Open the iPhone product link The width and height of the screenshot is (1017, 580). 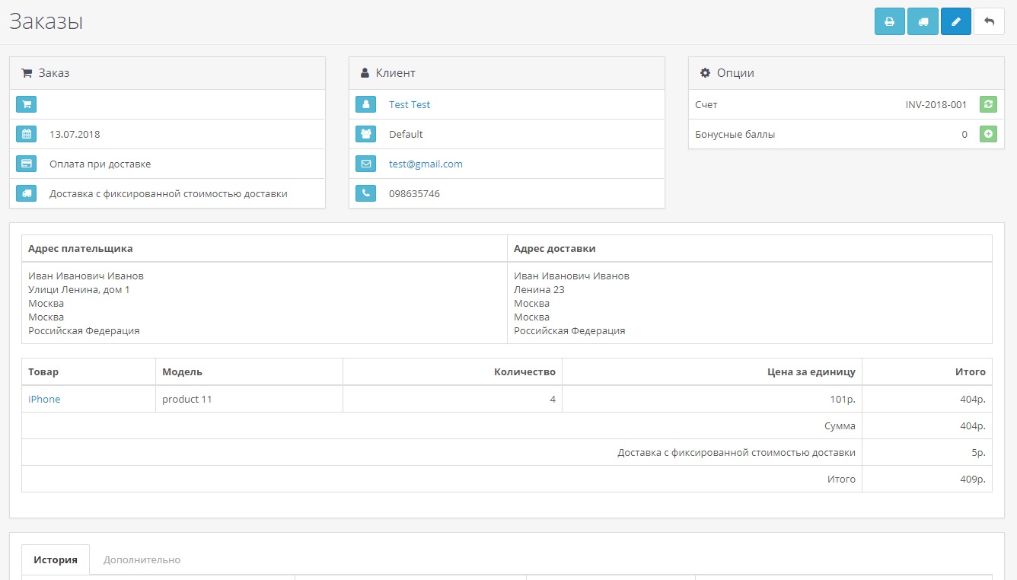coord(44,399)
